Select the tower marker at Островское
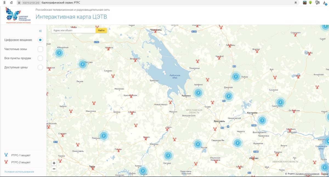 (294, 111)
